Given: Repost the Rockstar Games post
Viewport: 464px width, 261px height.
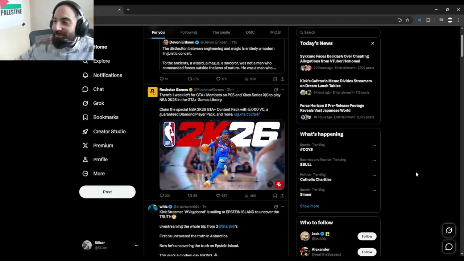Looking at the screenshot, I should point(190,195).
